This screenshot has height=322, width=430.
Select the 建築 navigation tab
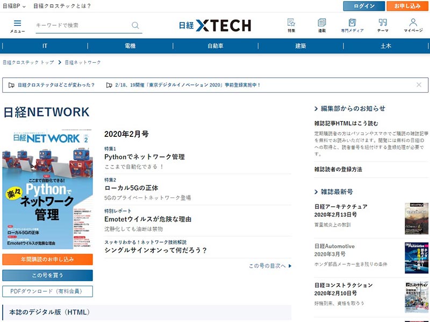pos(300,46)
